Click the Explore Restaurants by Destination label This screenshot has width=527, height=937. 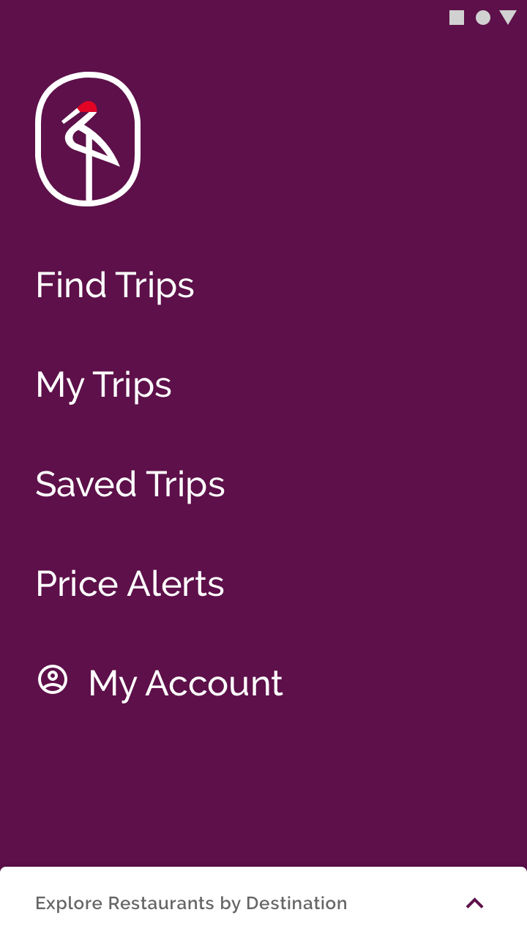(191, 903)
